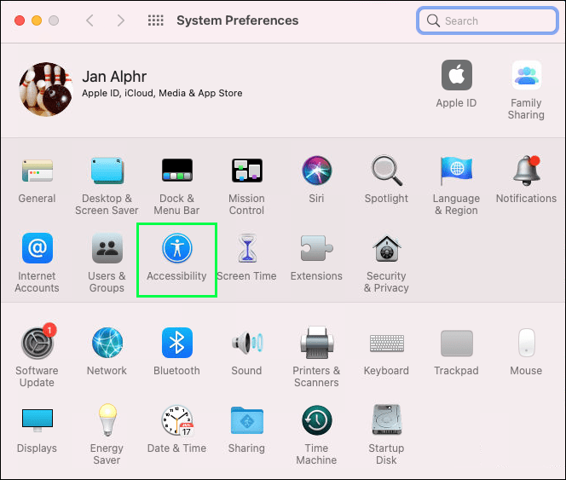The width and height of the screenshot is (566, 480).
Task: Go back with the left chevron
Action: [90, 20]
